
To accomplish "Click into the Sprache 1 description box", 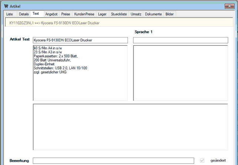I will coord(181,73).
